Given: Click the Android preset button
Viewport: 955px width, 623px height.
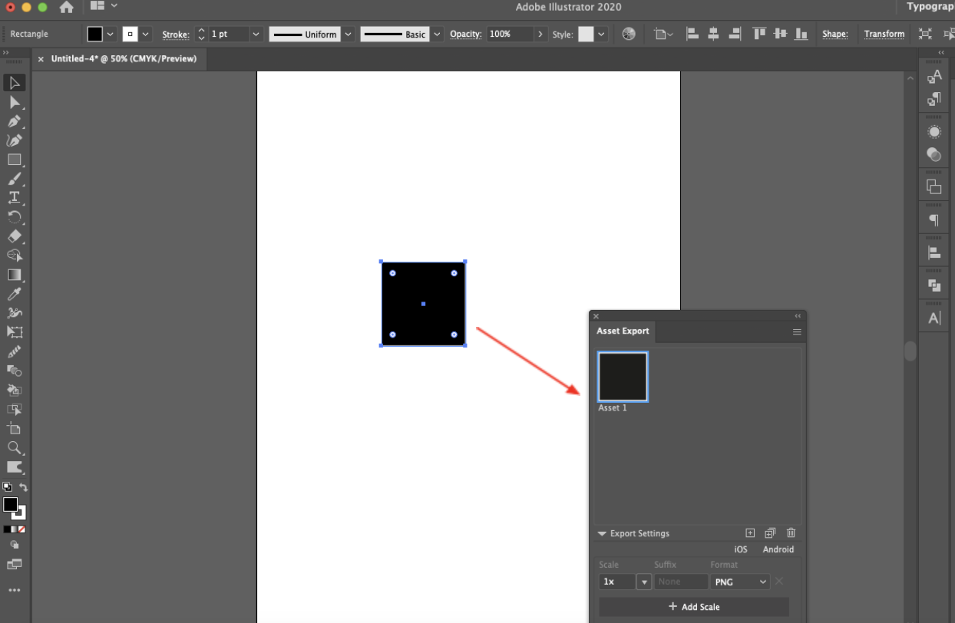Looking at the screenshot, I should tap(778, 549).
